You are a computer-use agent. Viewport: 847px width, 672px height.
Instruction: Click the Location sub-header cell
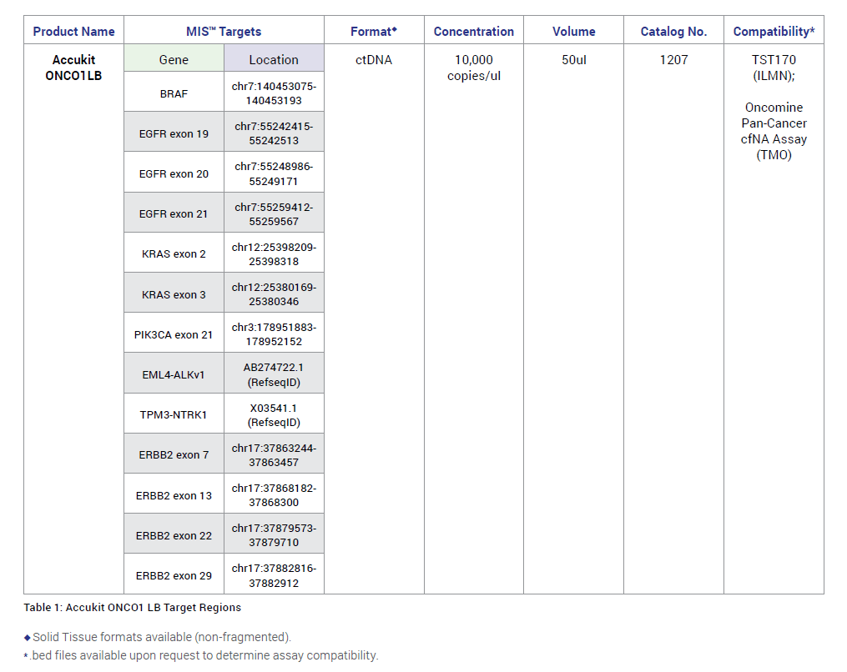[x=274, y=58]
